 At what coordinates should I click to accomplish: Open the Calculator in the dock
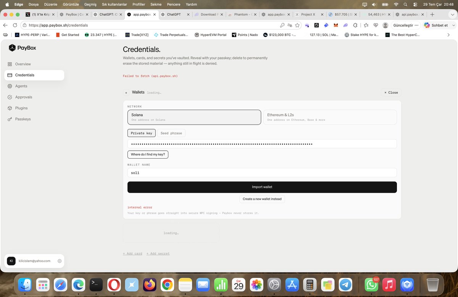pos(310,285)
